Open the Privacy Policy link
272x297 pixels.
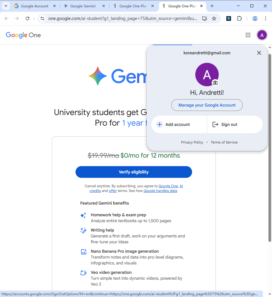coord(192,142)
